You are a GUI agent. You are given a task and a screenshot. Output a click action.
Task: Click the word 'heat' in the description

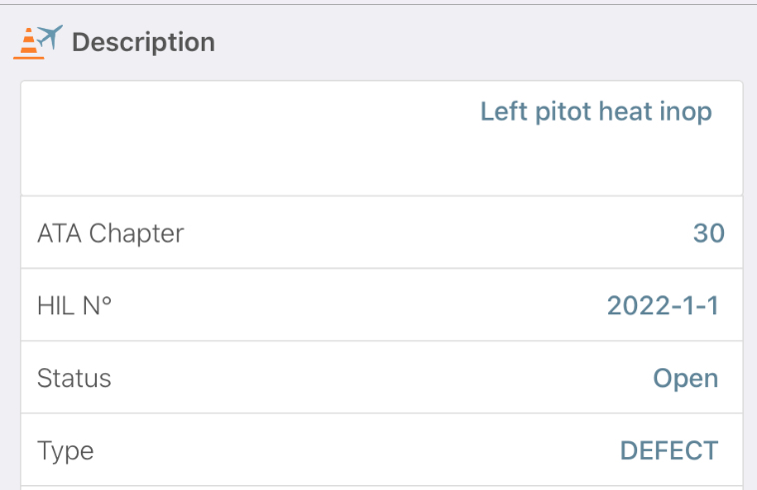click(x=625, y=112)
